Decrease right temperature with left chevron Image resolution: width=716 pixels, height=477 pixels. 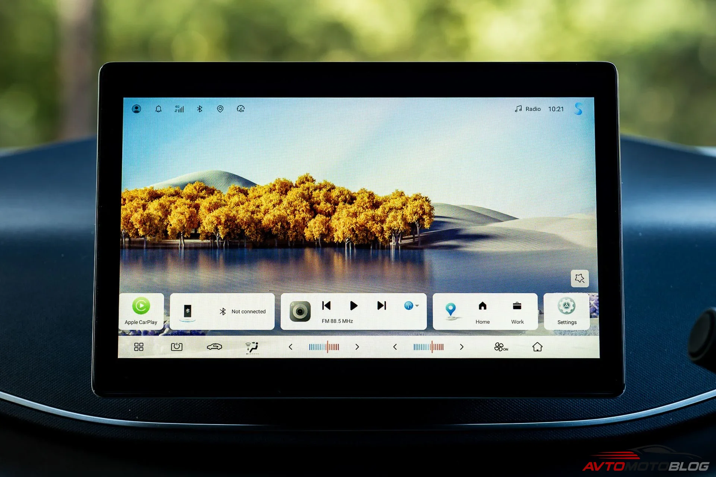pos(395,347)
